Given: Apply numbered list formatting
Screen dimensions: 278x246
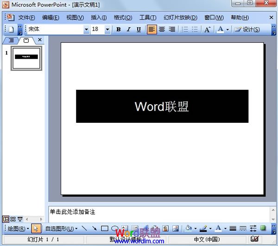Looking at the screenshot, I should click(x=185, y=30).
